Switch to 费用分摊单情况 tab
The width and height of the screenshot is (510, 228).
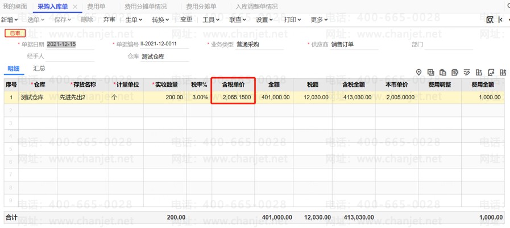(x=146, y=6)
